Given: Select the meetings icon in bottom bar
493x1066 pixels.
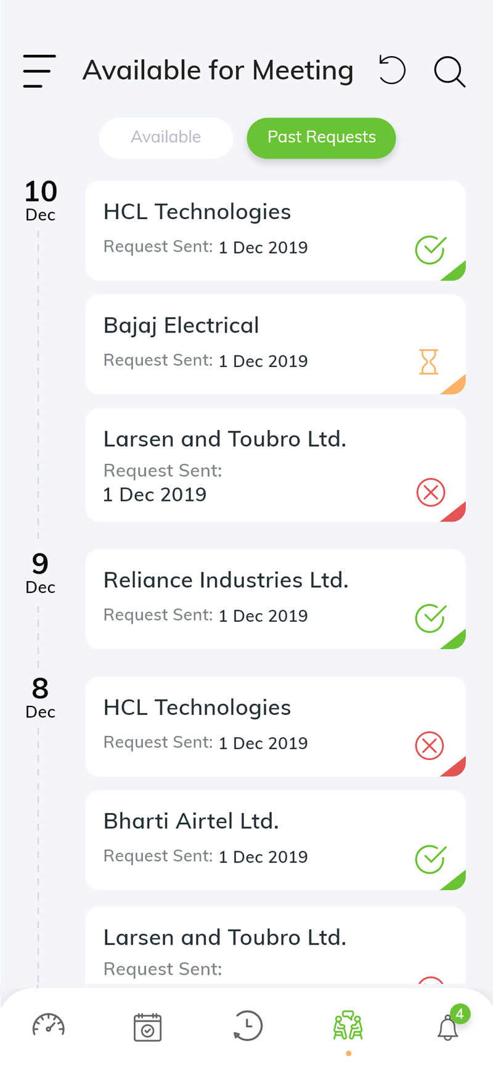Looking at the screenshot, I should pos(348,1025).
